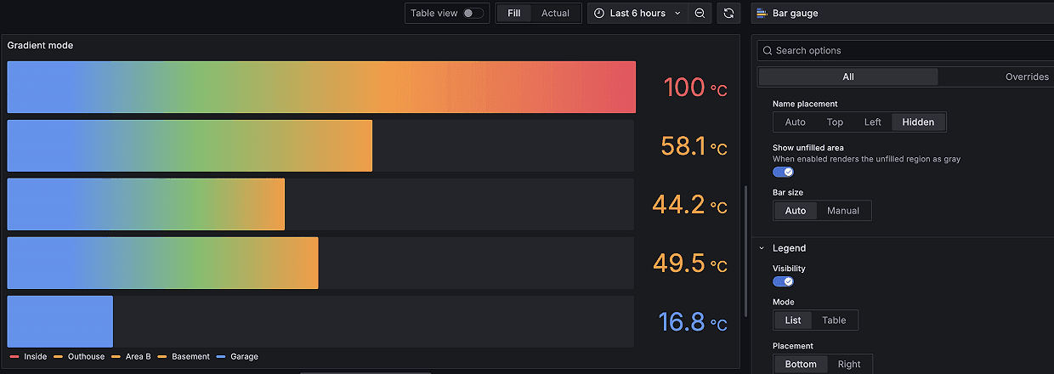Click the Inside legend item
Image resolution: width=1054 pixels, height=374 pixels.
[28, 357]
